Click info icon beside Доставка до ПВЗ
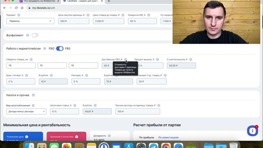 125,59
